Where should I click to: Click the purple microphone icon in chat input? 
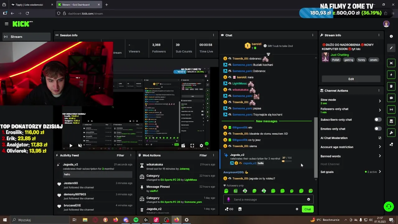coord(229,199)
